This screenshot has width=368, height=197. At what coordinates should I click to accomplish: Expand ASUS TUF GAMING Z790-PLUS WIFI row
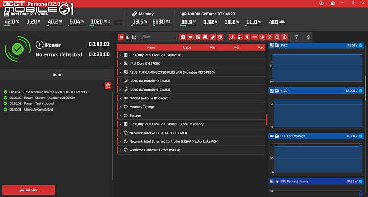tap(120, 73)
